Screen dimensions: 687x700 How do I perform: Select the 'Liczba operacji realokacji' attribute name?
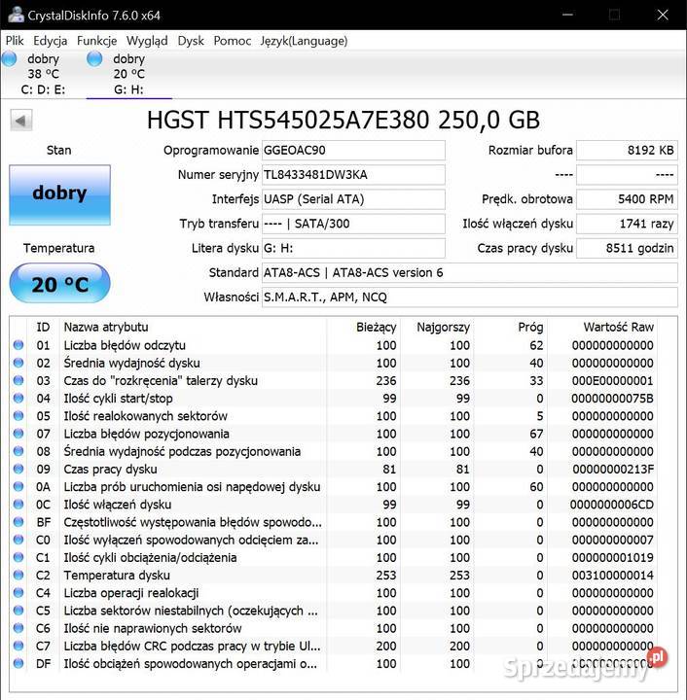[x=130, y=593]
